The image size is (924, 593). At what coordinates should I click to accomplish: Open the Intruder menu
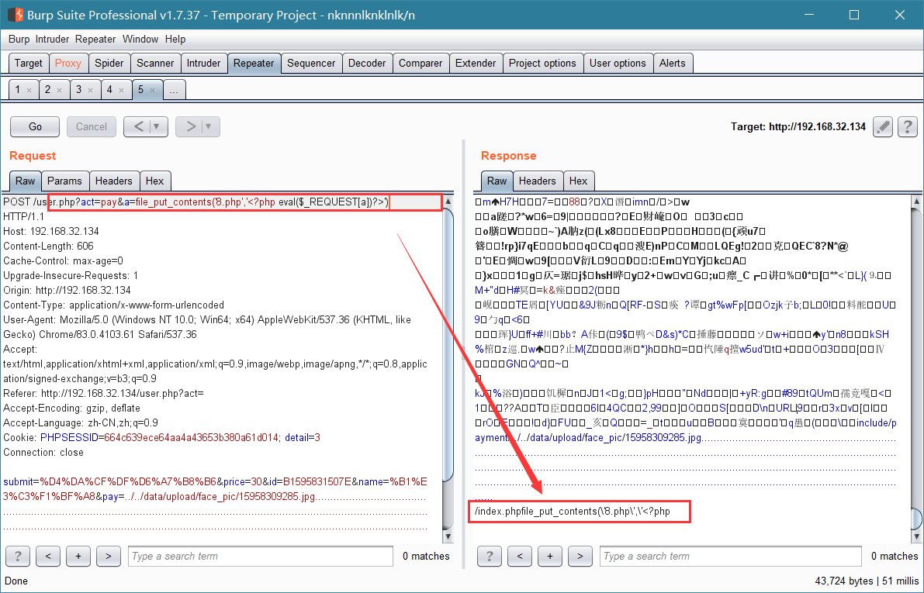[x=53, y=39]
